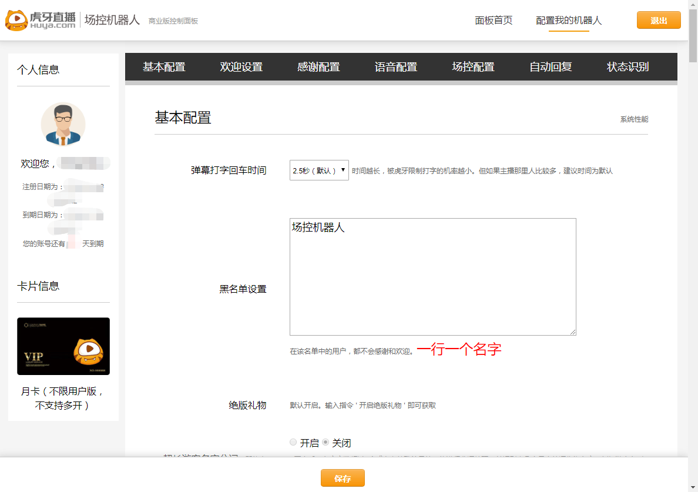Screen dimensions: 698x492
Task: Switch to the 基本配置 tab
Action: [164, 67]
